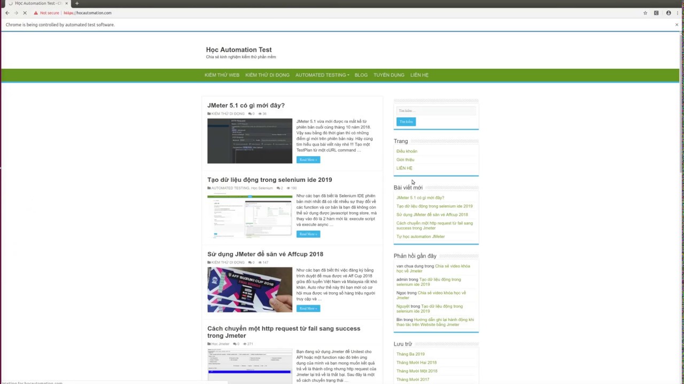Screen dimensions: 684x384
Task: Expand the AUTOMATED TESTING dropdown menu
Action: [x=322, y=75]
